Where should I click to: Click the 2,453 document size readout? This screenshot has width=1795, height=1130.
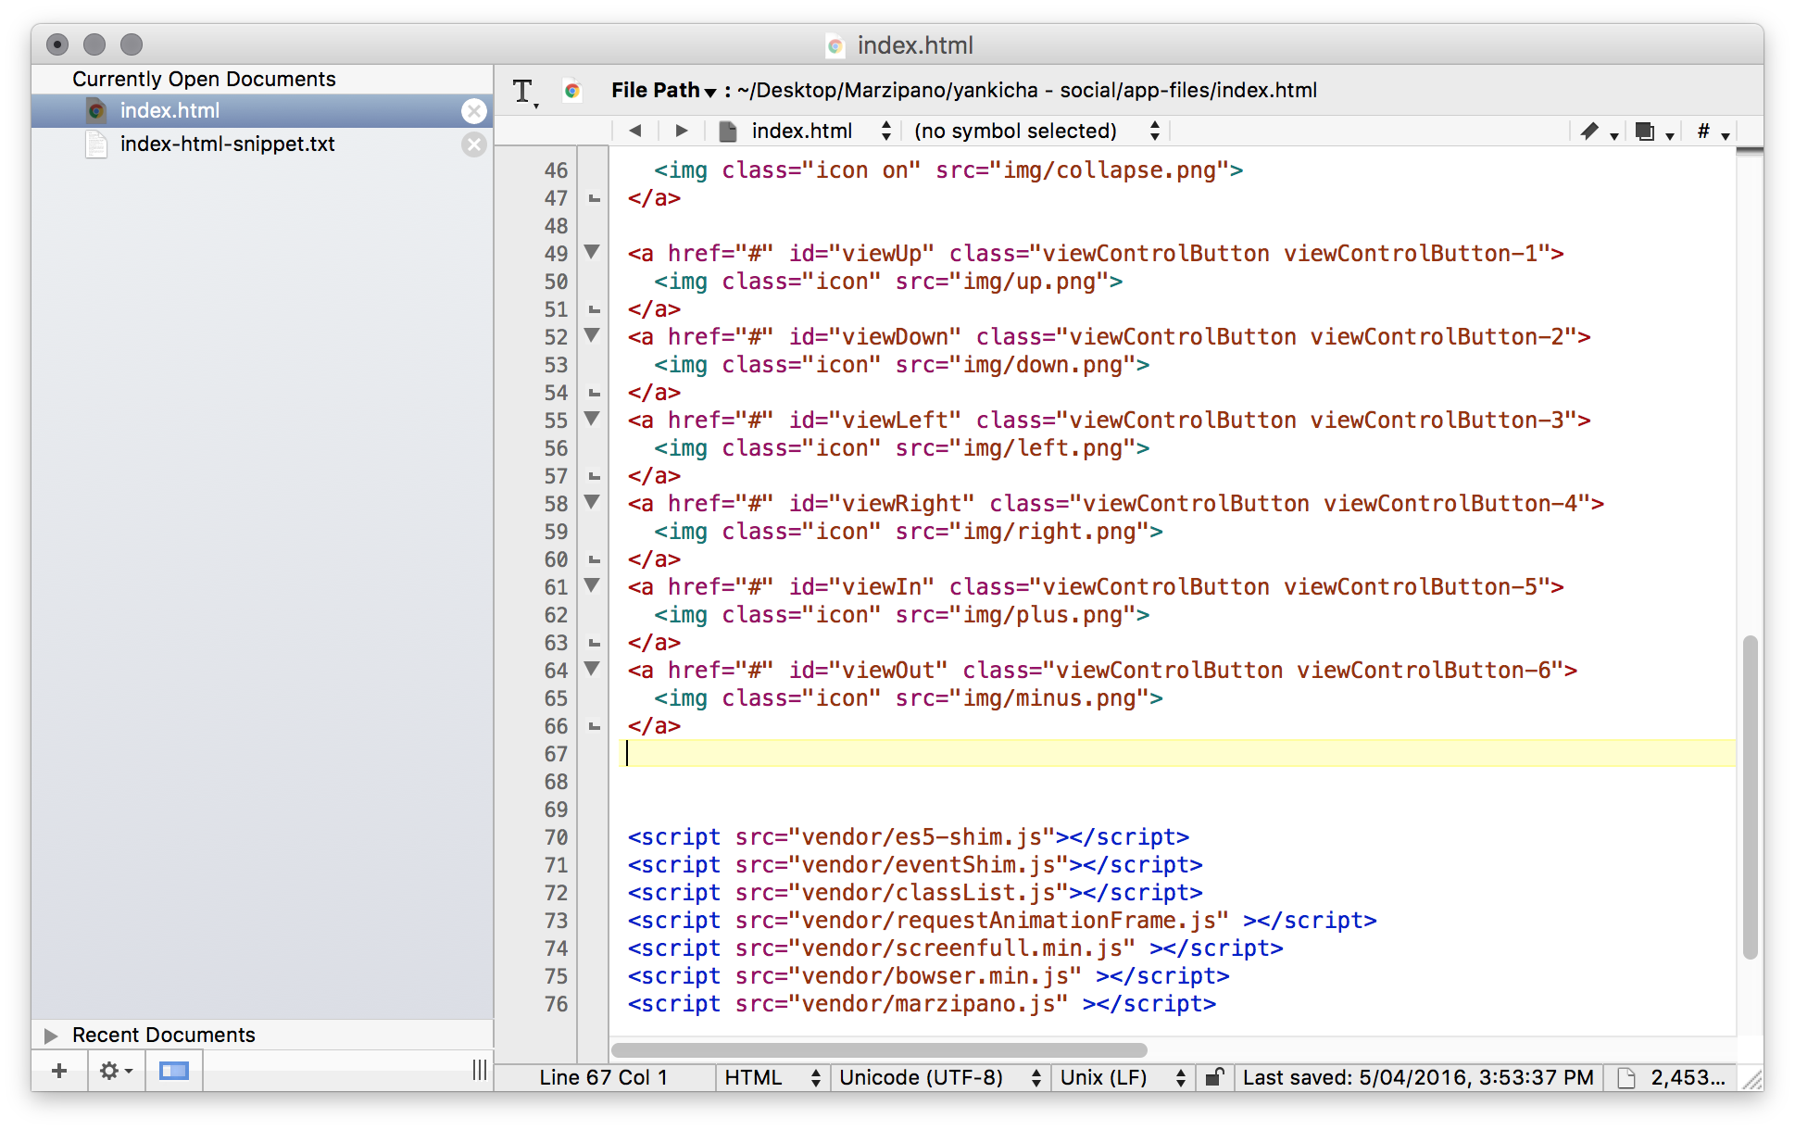1688,1077
